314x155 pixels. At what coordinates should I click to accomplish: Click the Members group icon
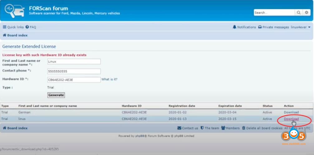point(223,128)
